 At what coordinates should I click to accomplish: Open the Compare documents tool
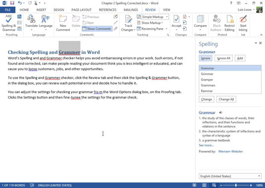200,23
